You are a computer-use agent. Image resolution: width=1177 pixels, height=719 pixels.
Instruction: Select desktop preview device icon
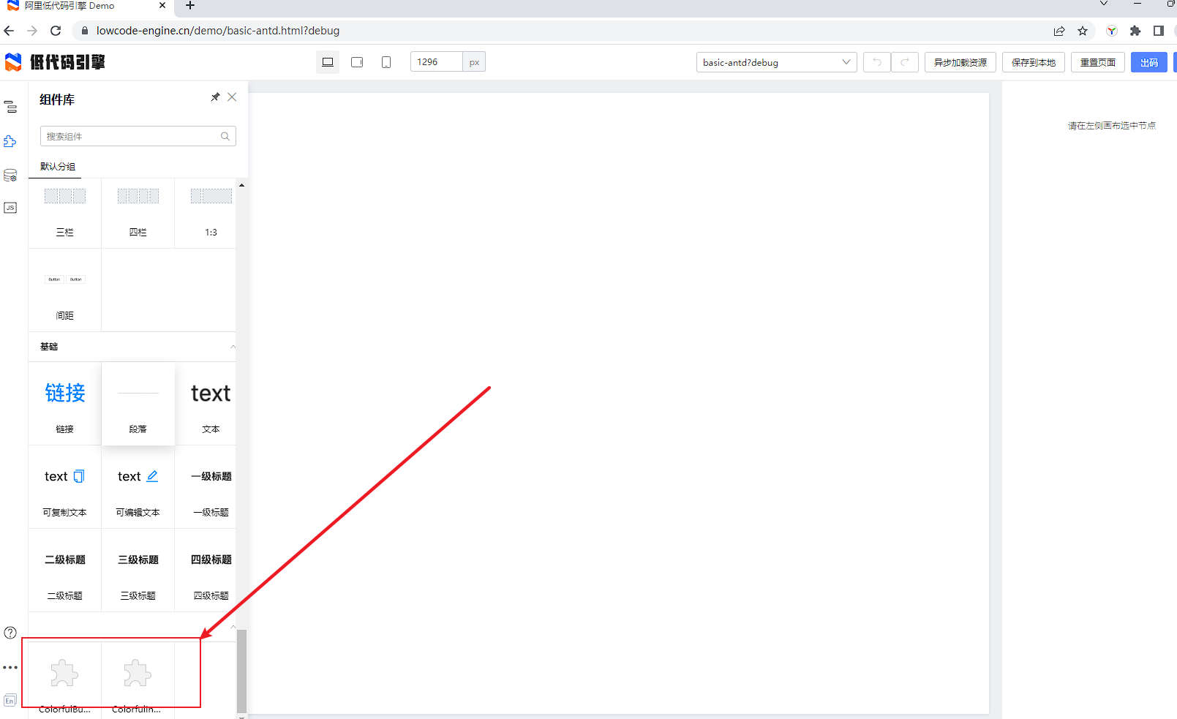pyautogui.click(x=328, y=62)
